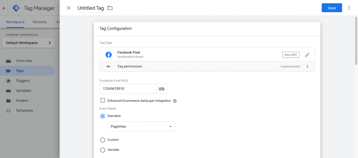Screen dimensions: 358x158
Task: Click the Variables sidebar icon
Action: [x=8, y=91]
